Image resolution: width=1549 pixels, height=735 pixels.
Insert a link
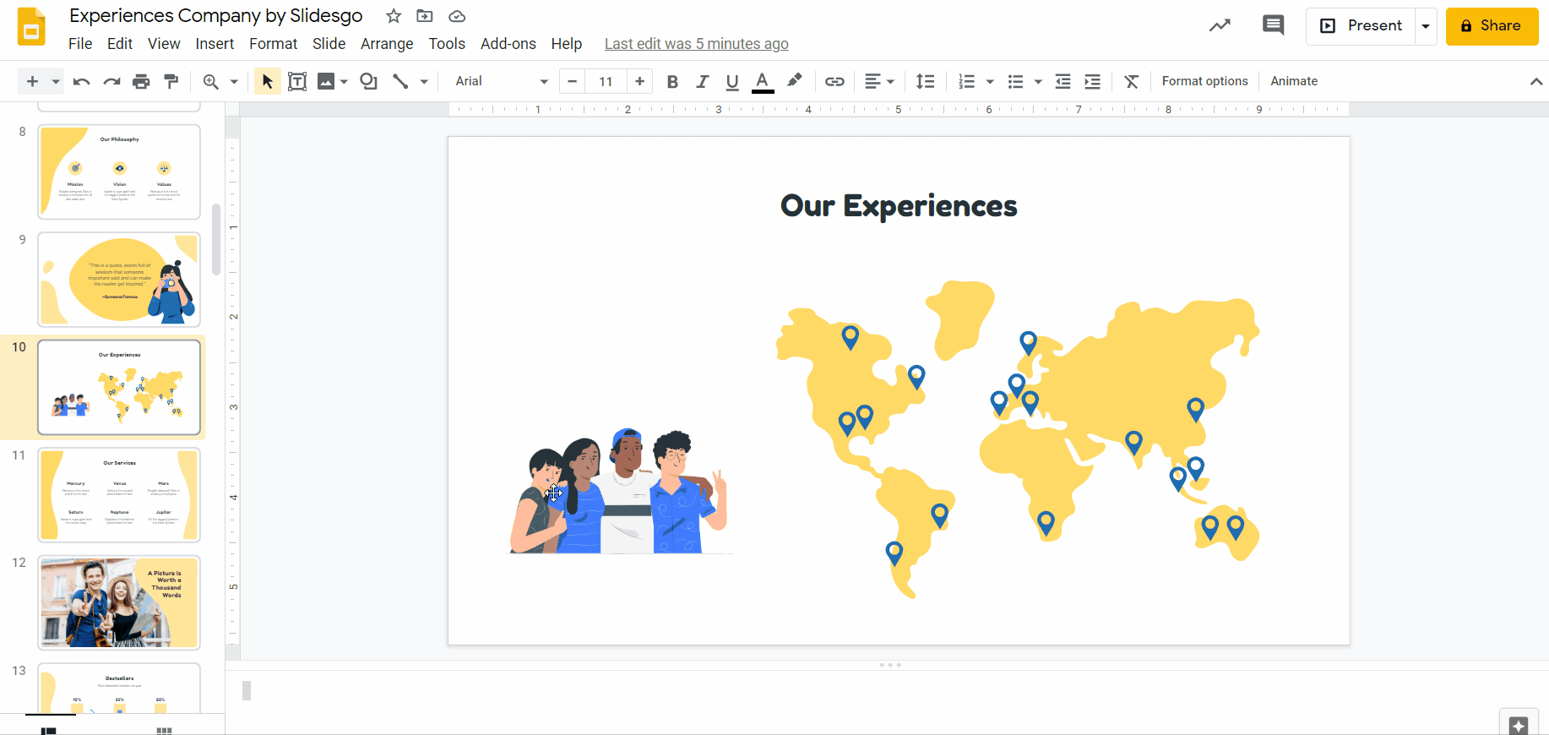coord(834,81)
